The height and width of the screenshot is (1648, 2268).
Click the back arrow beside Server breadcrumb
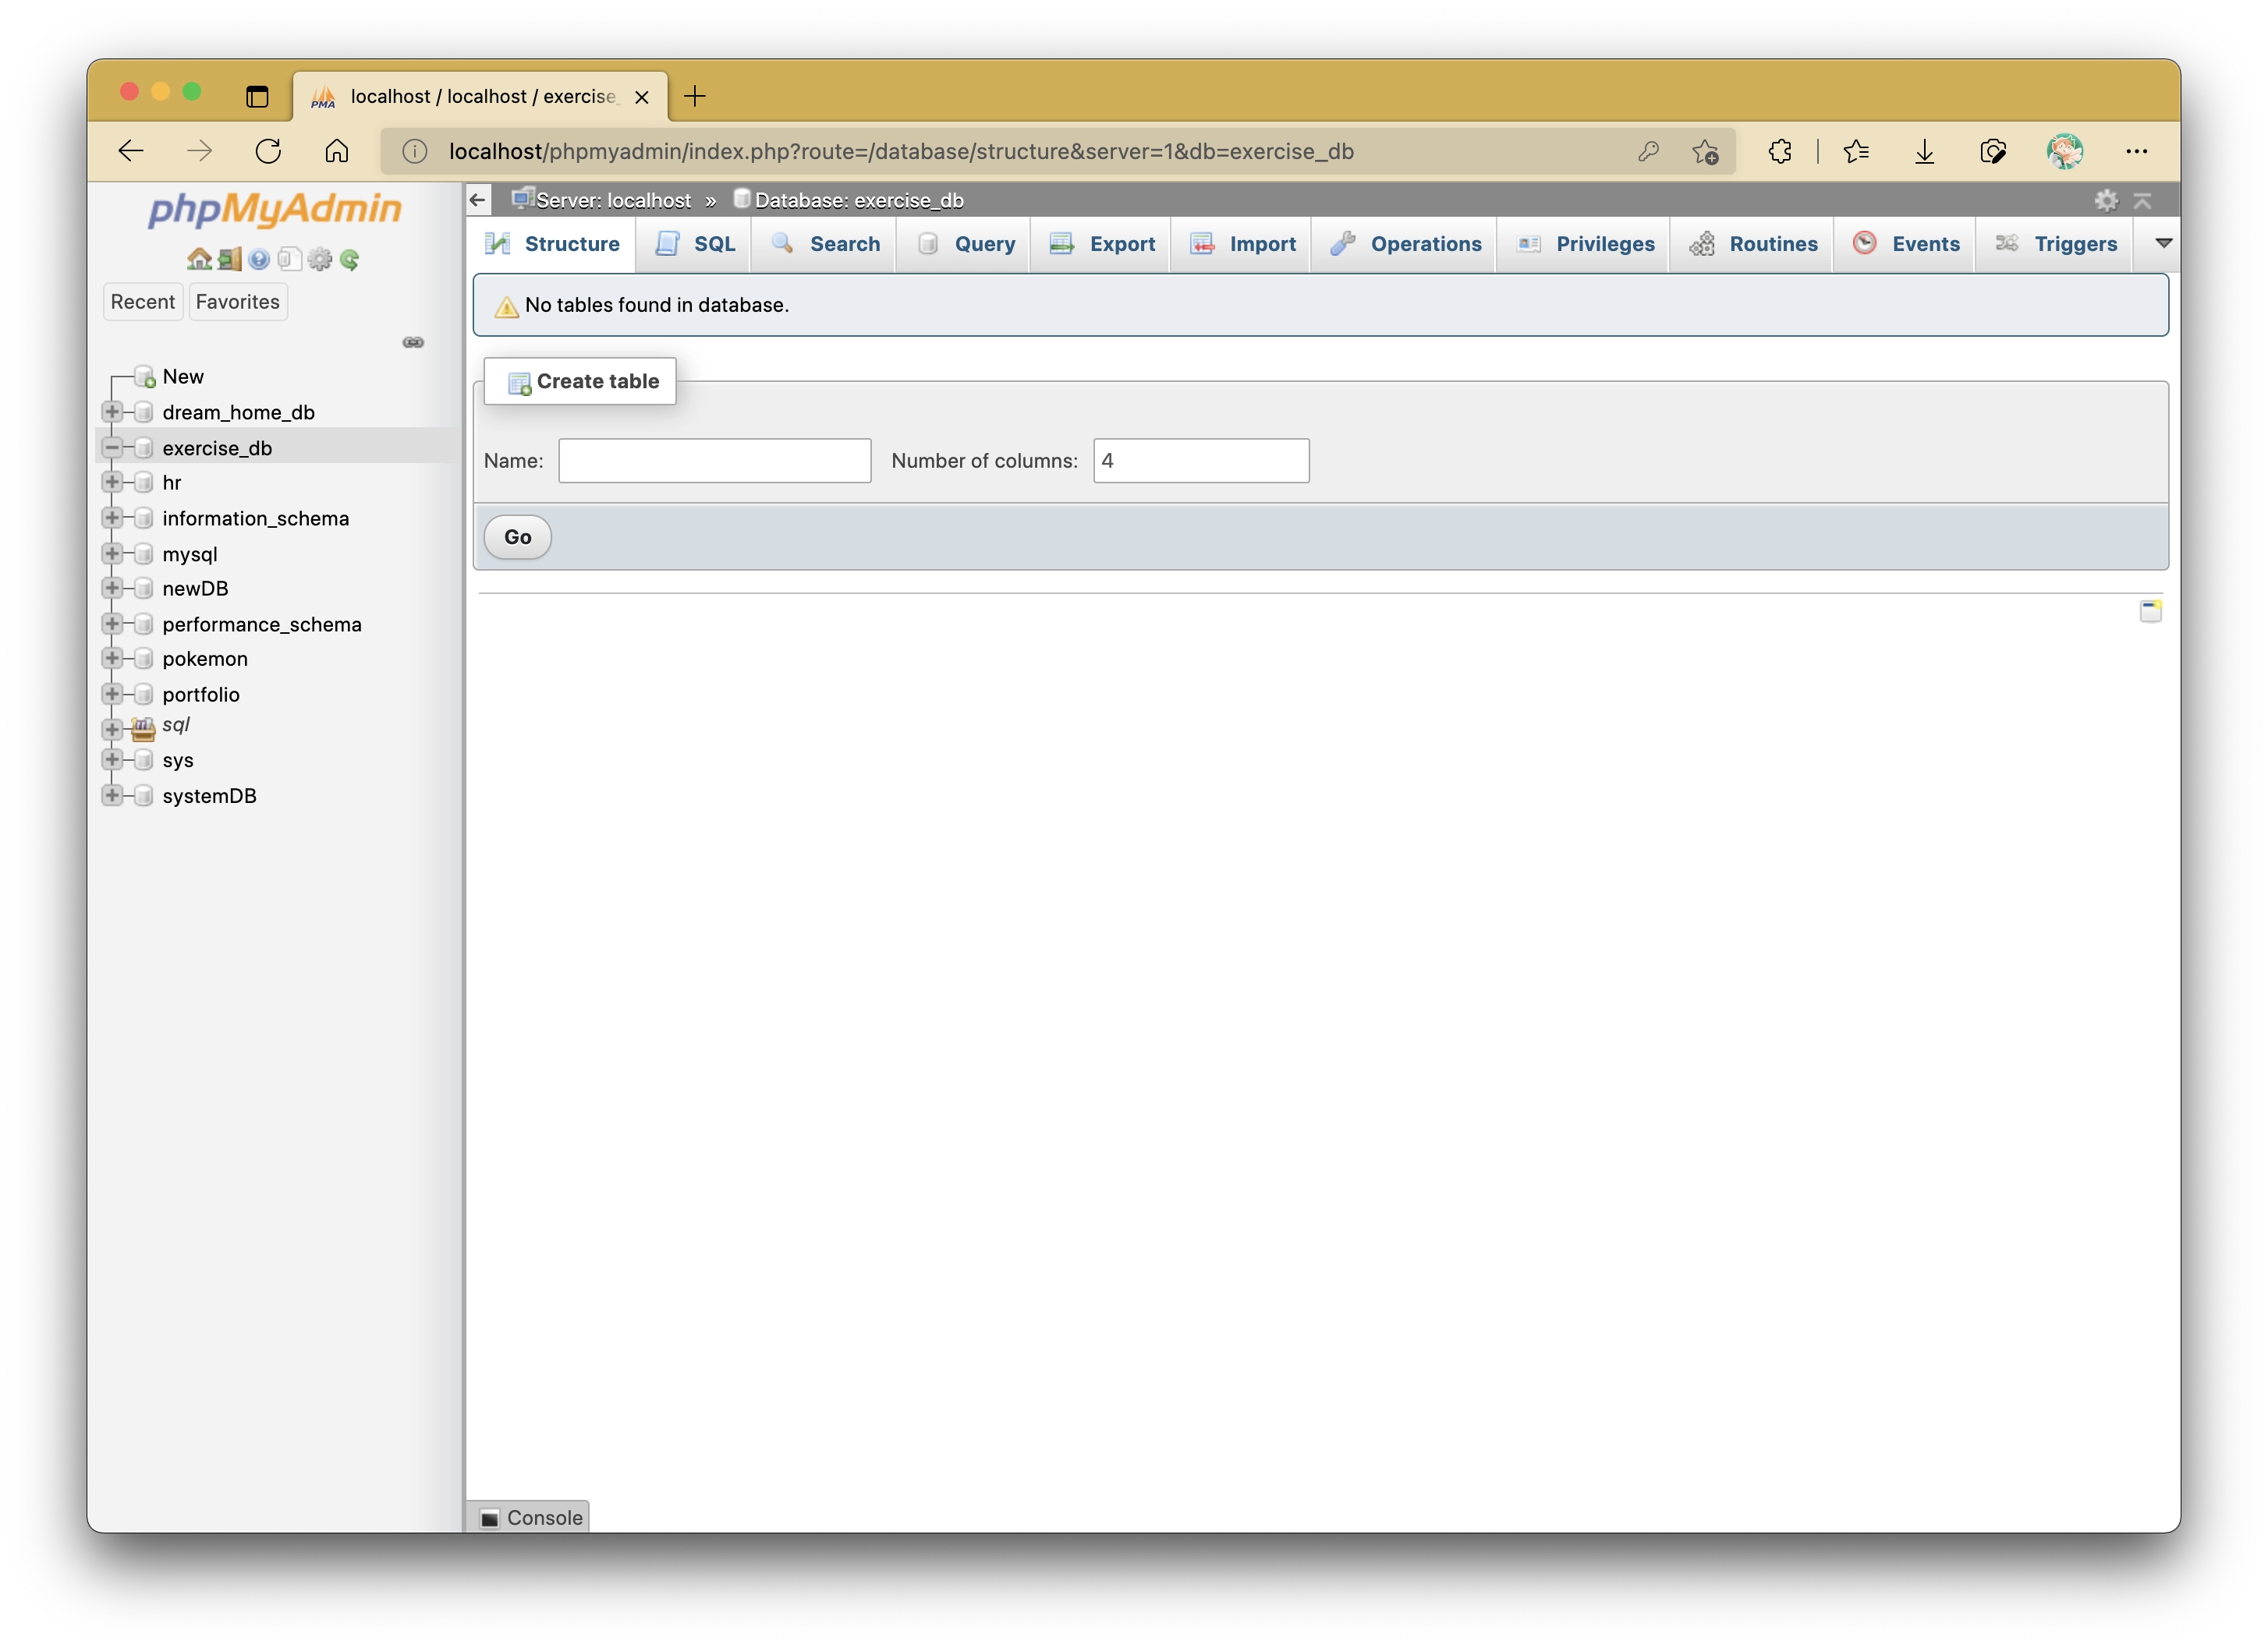(x=478, y=201)
